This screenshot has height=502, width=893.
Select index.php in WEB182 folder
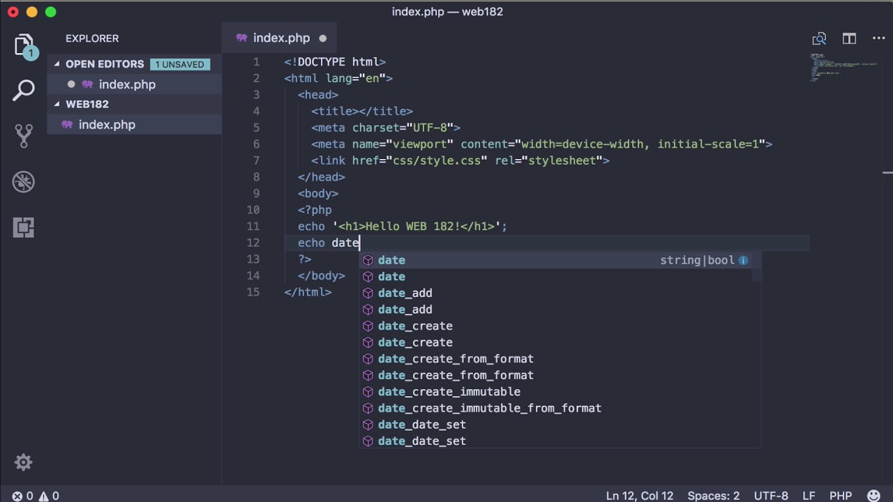[x=135, y=125]
